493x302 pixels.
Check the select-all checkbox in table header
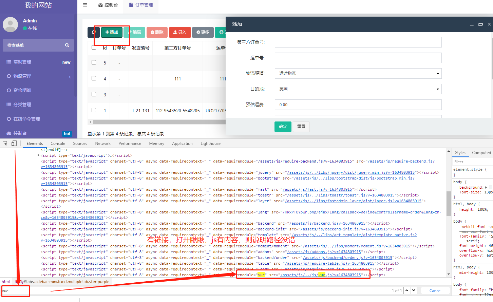pyautogui.click(x=94, y=48)
